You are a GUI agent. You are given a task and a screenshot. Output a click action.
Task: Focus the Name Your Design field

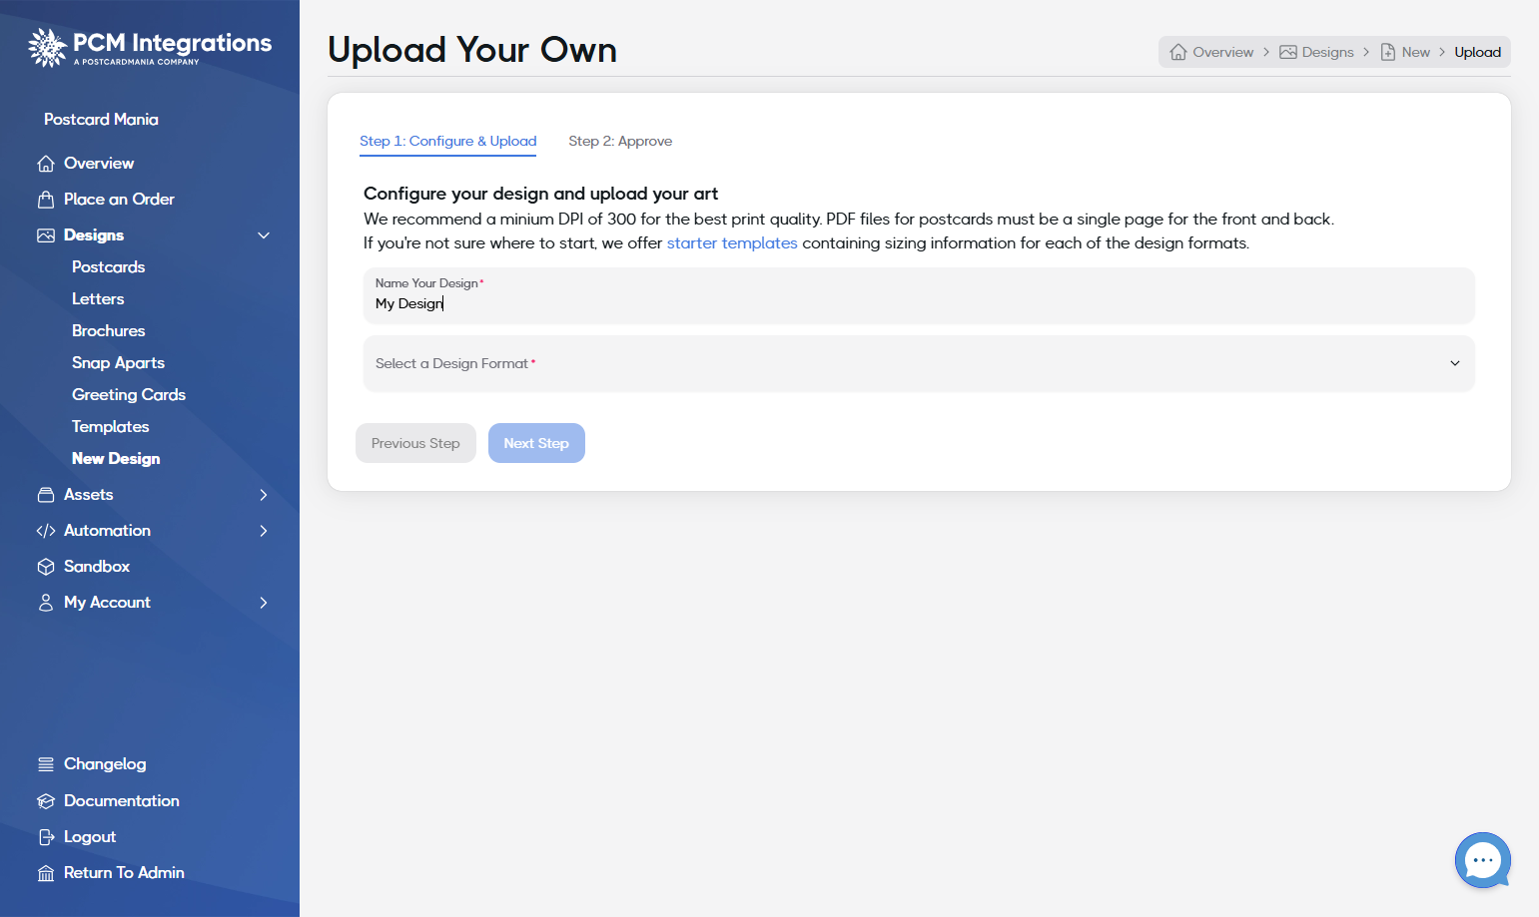coord(919,295)
